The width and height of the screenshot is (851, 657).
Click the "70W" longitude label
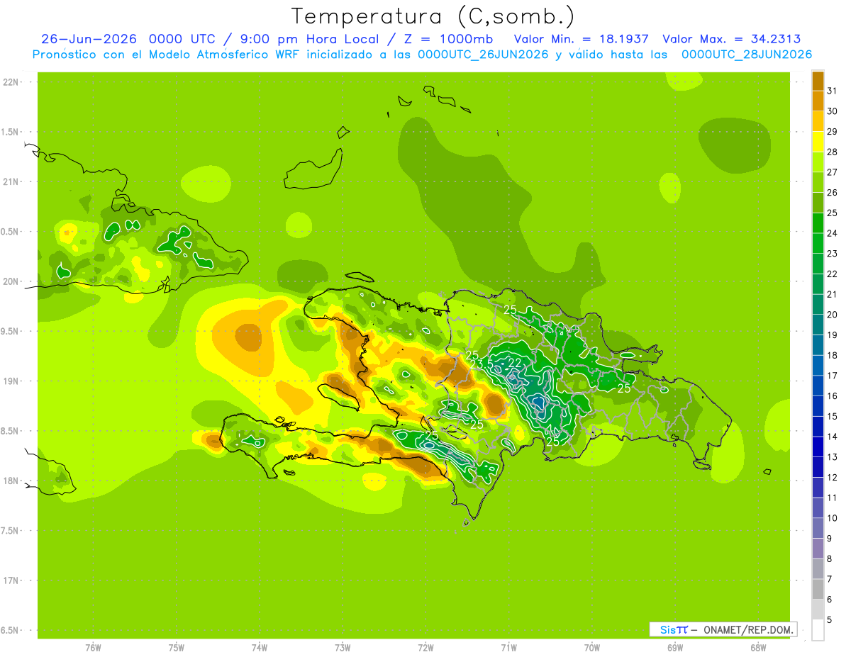click(592, 647)
